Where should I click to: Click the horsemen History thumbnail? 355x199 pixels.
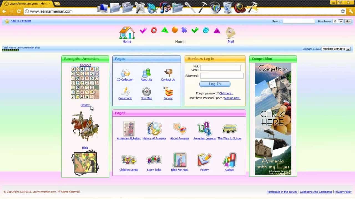coord(85,126)
